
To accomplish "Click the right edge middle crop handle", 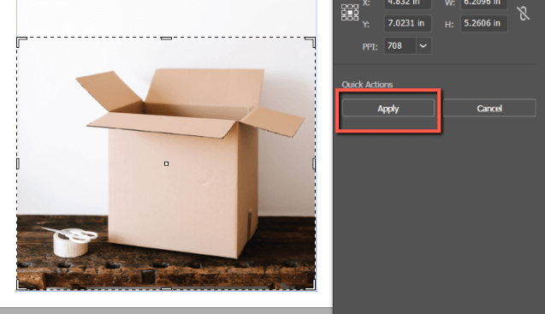I will 314,163.
